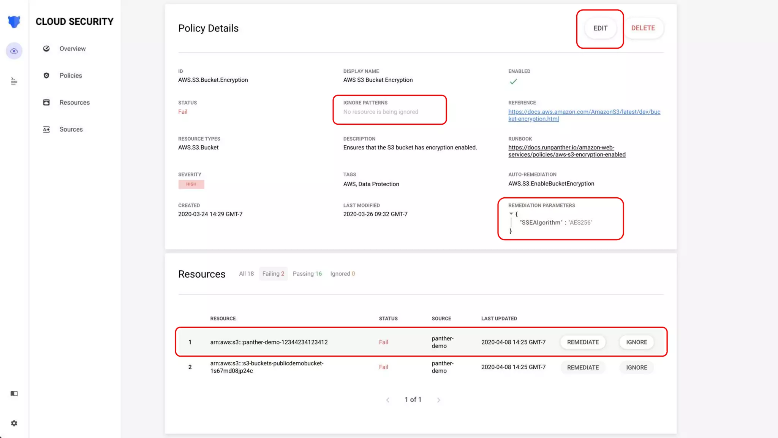Open the log analysis sidebar icon
778x438 pixels.
click(x=14, y=81)
